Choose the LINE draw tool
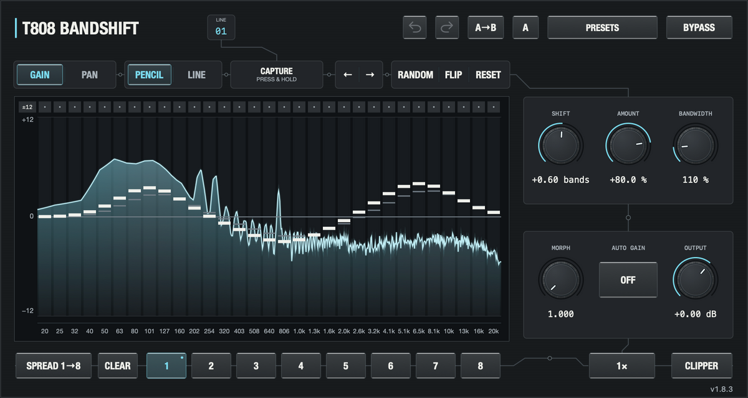Image resolution: width=748 pixels, height=398 pixels. 196,75
